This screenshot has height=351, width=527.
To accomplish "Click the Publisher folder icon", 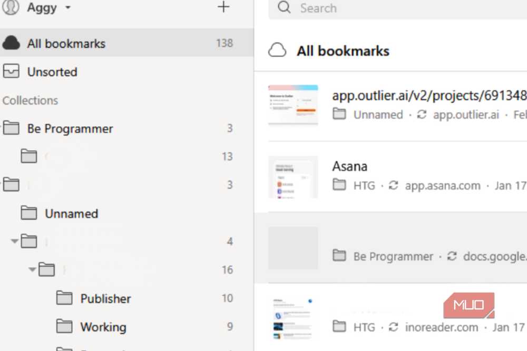I will point(64,298).
